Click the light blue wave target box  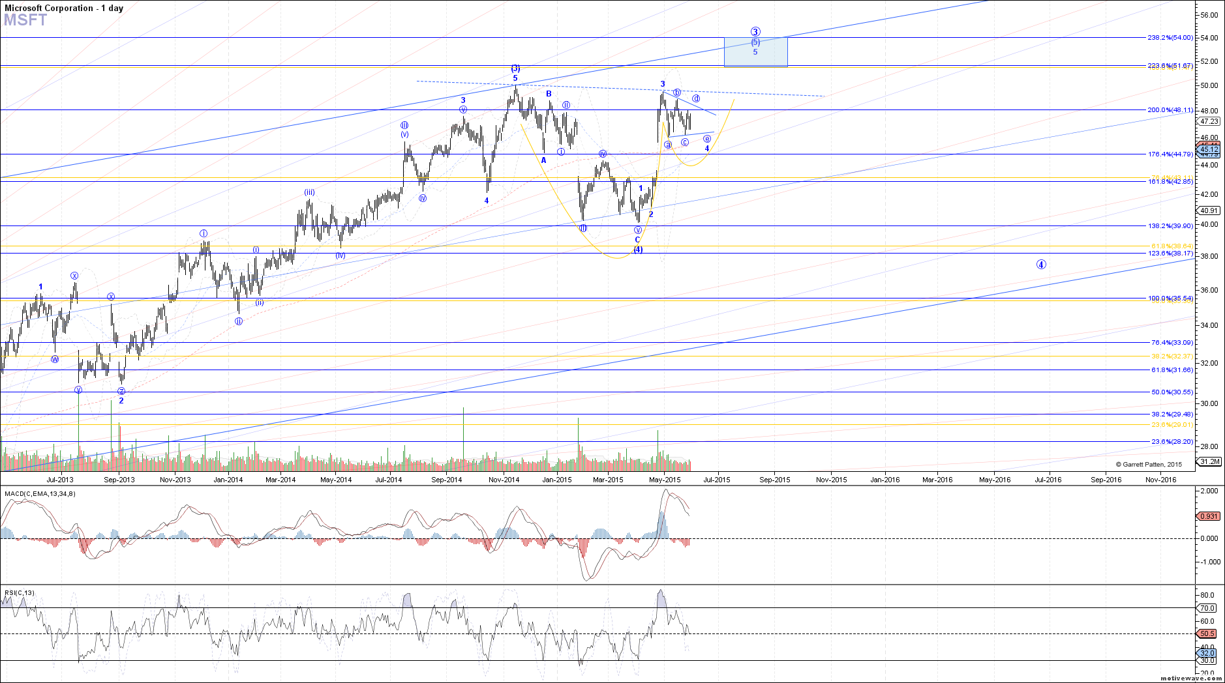(755, 52)
